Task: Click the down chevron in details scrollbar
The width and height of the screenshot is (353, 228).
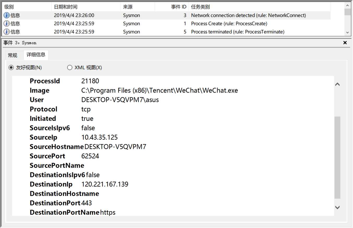Action: (337, 207)
